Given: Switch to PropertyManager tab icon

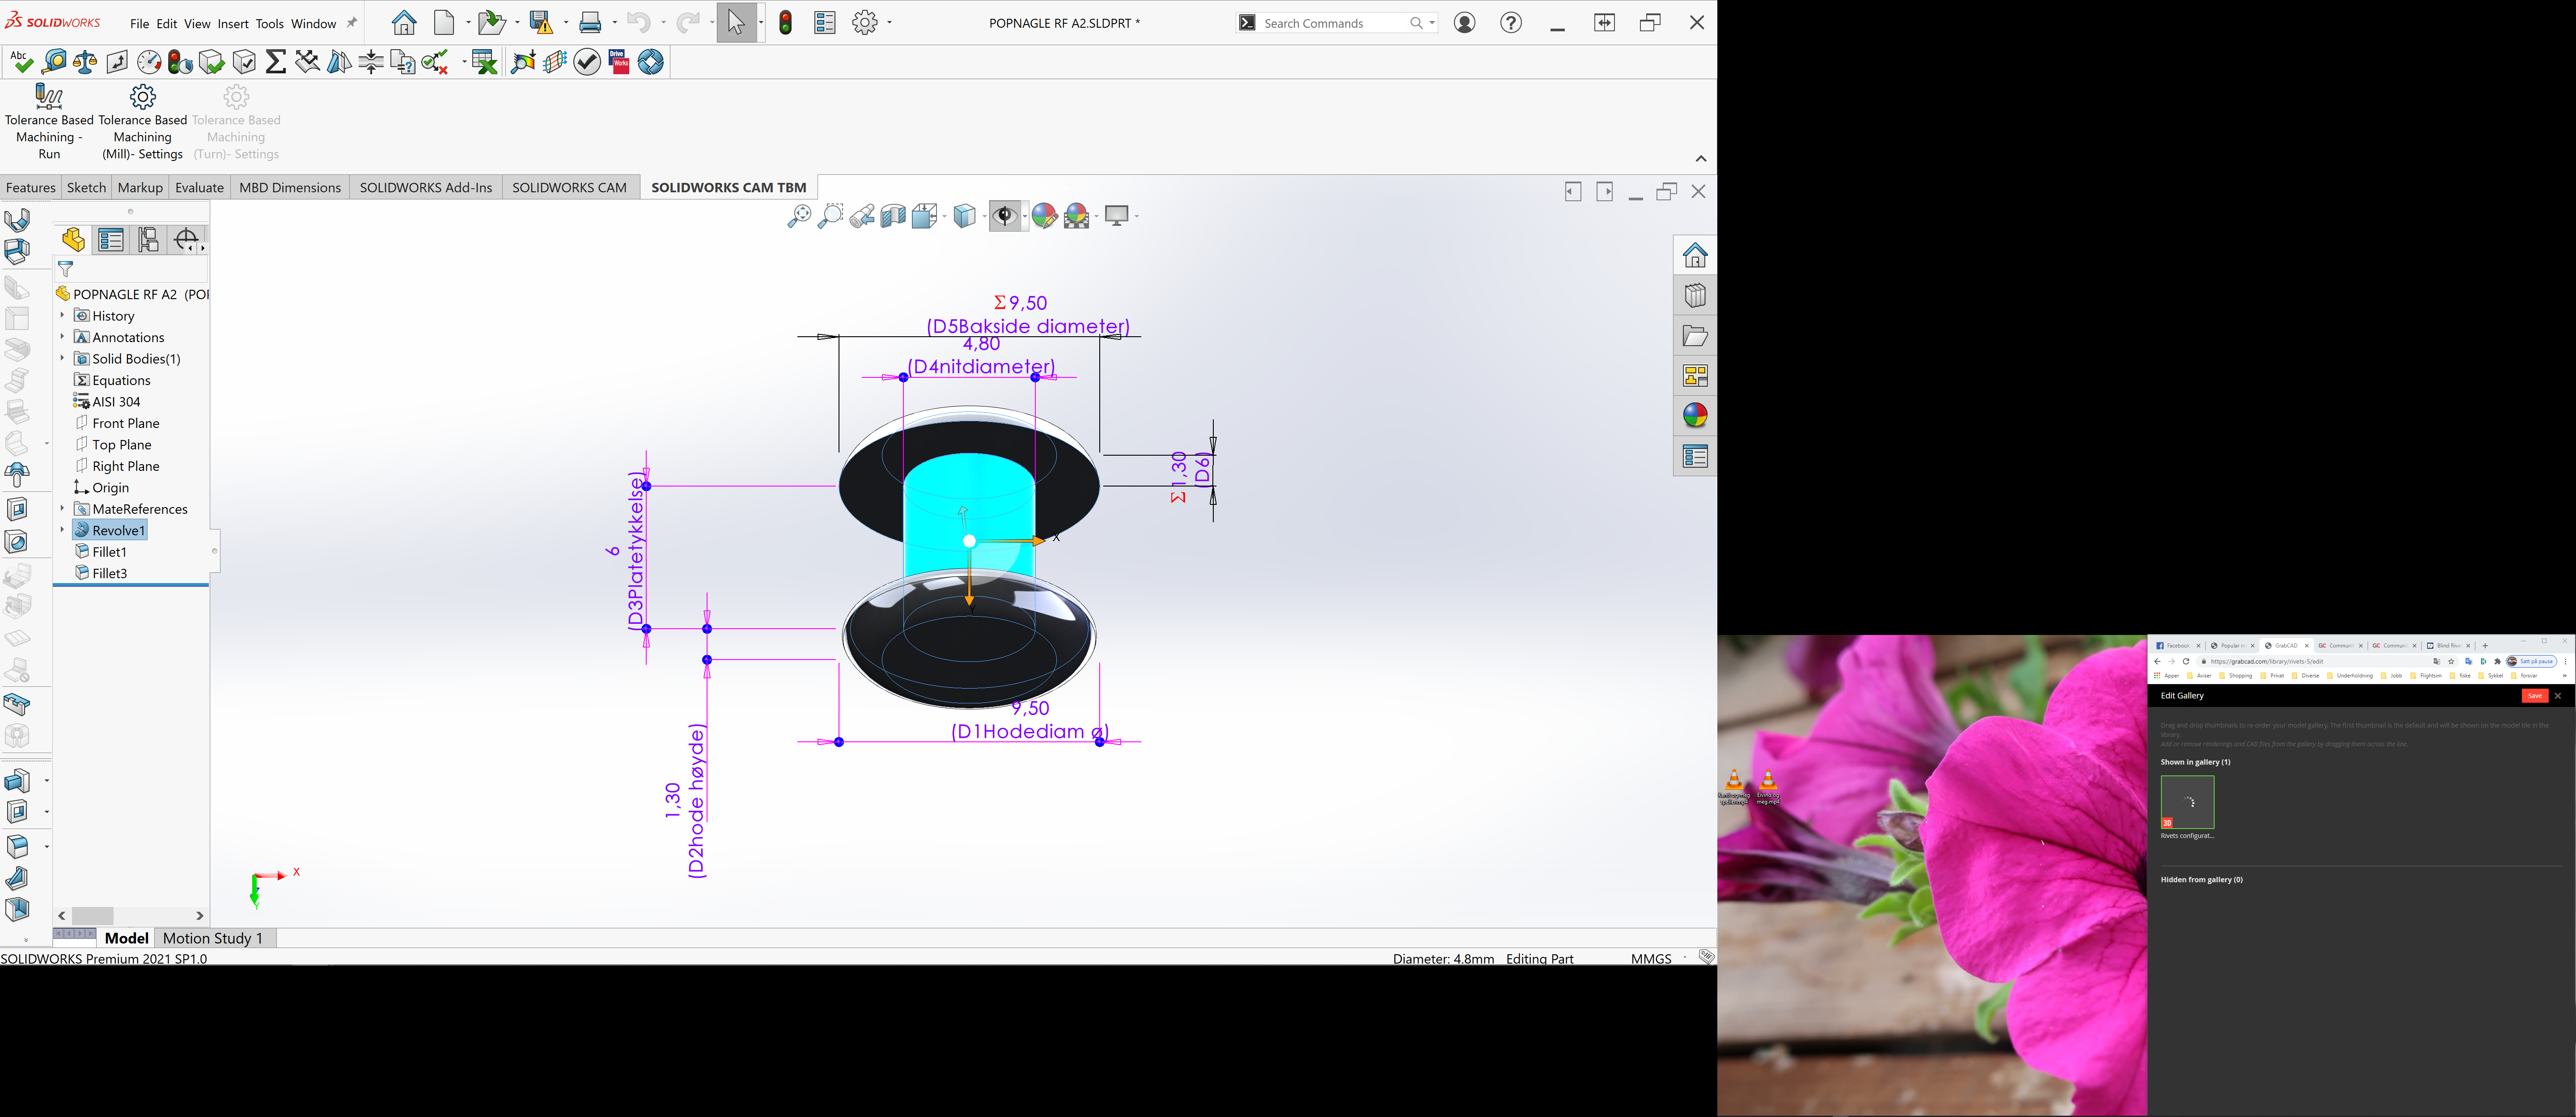Looking at the screenshot, I should pyautogui.click(x=111, y=240).
